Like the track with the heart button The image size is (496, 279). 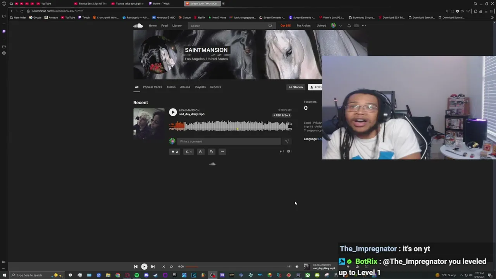click(x=174, y=152)
